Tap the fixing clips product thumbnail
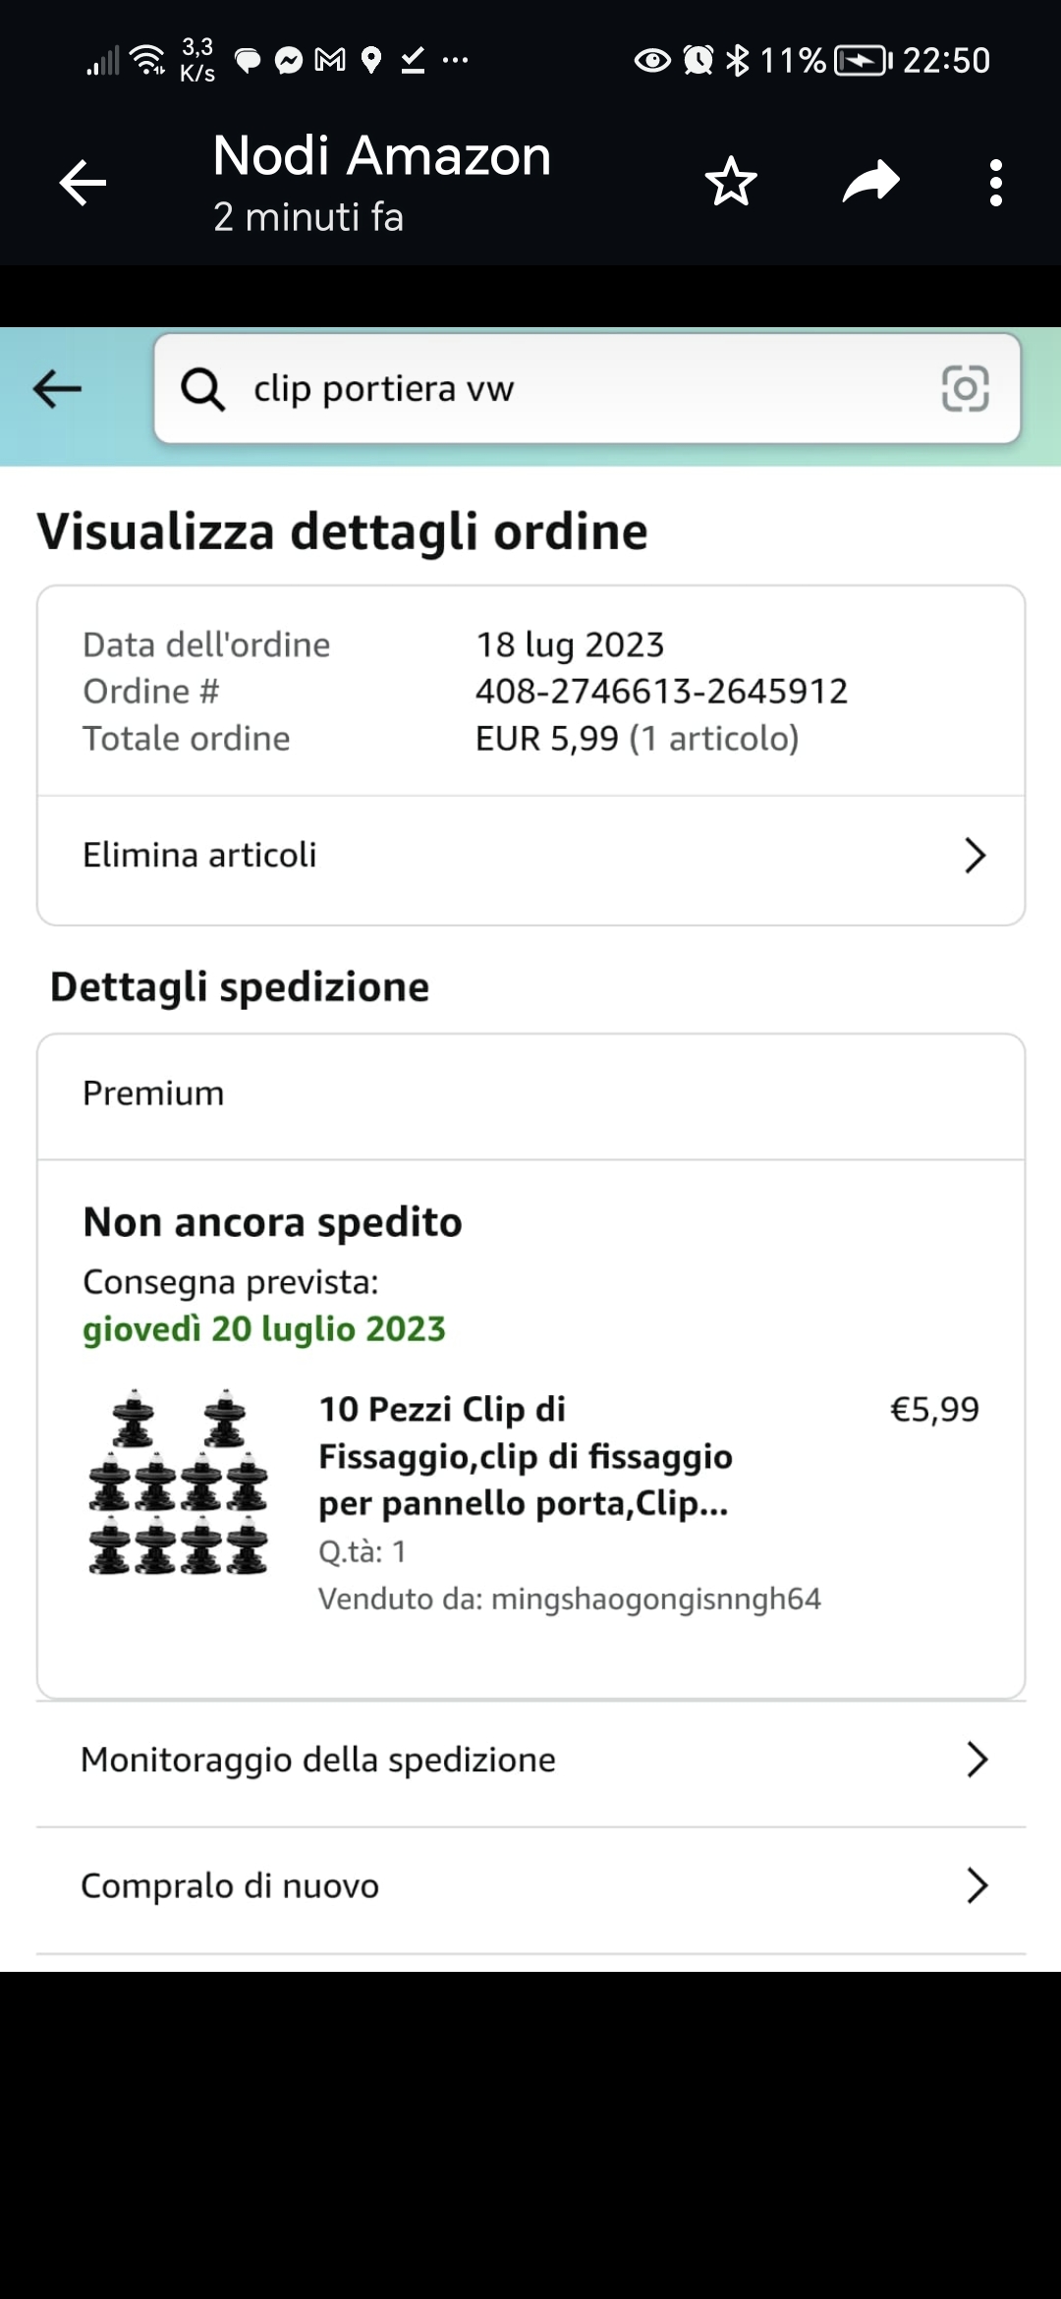Image resolution: width=1061 pixels, height=2299 pixels. tap(178, 1483)
